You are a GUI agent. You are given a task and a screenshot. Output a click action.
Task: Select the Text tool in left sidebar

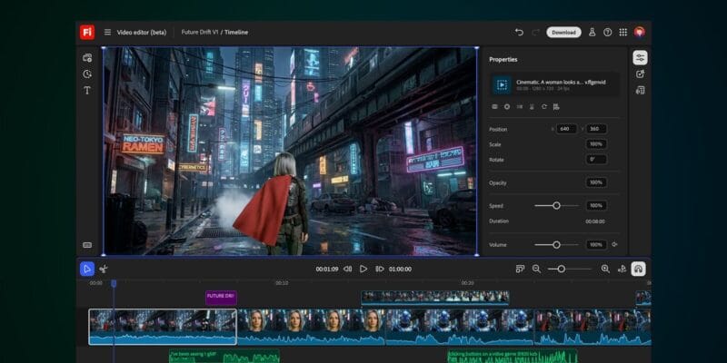point(87,90)
